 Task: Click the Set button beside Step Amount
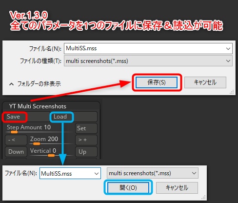coord(86,128)
